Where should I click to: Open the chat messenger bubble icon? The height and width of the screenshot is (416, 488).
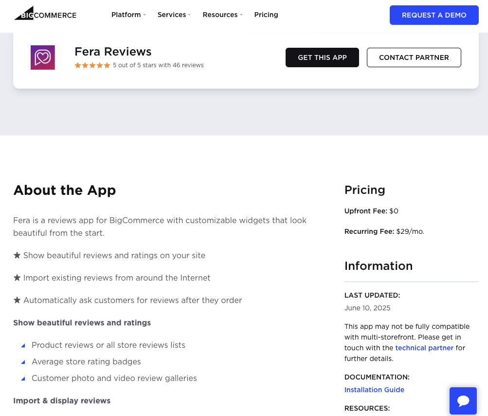coord(463,400)
